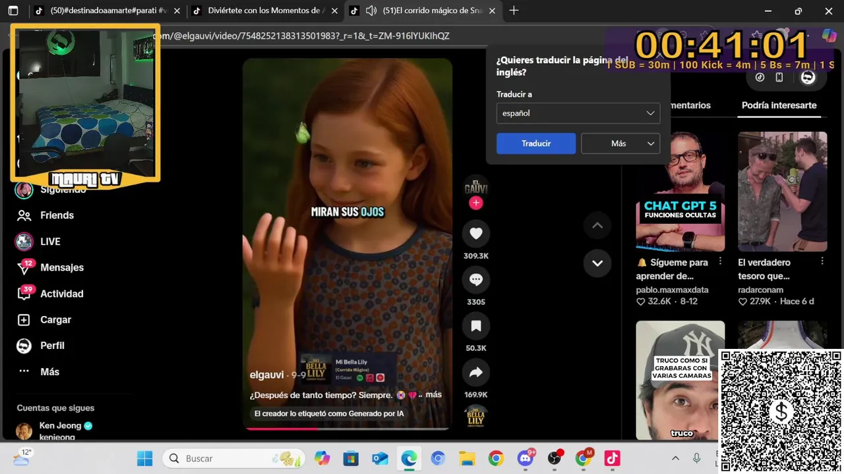The width and height of the screenshot is (844, 474).
Task: Open OBS Studio from taskbar
Action: point(555,458)
